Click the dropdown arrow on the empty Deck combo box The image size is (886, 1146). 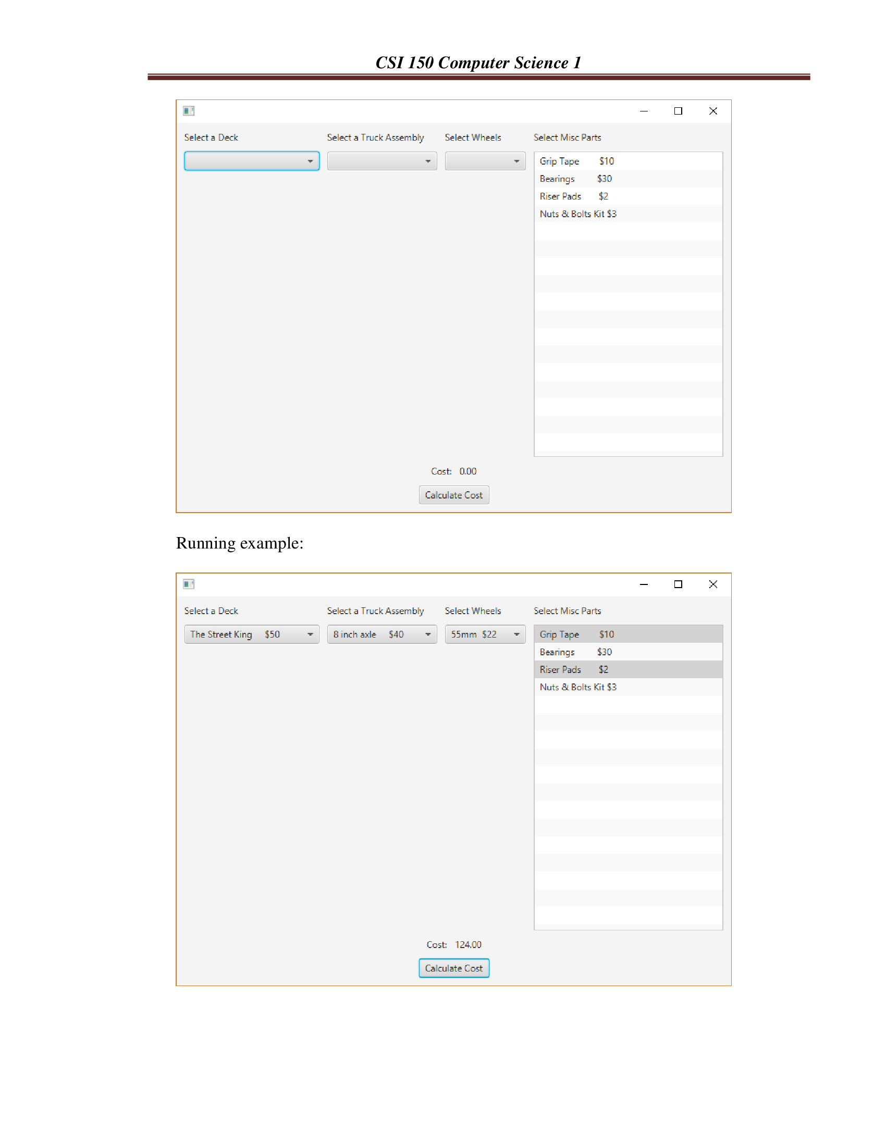coord(310,160)
